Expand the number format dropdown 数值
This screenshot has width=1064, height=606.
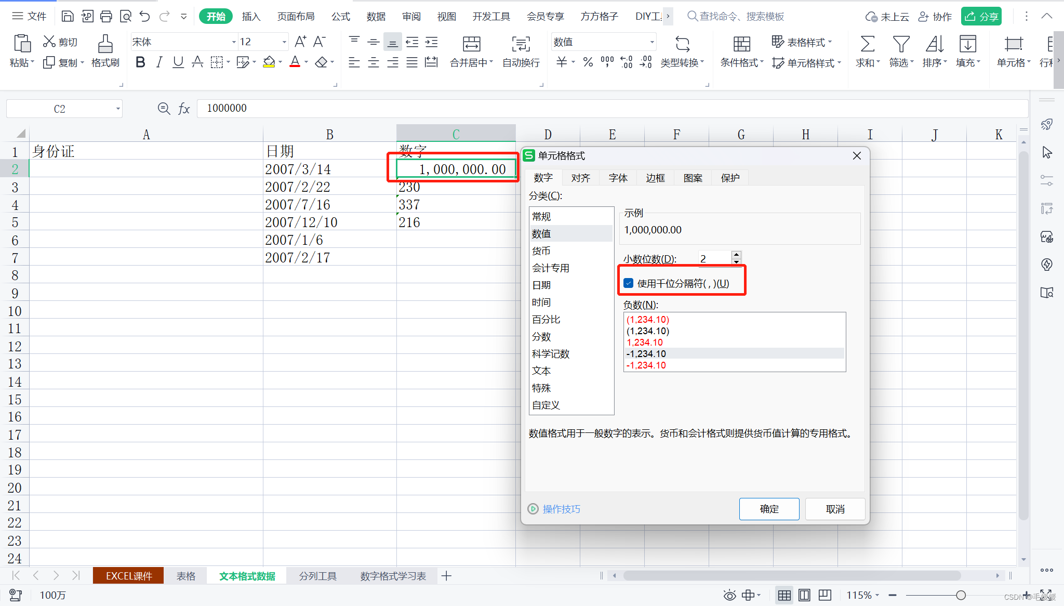[652, 42]
